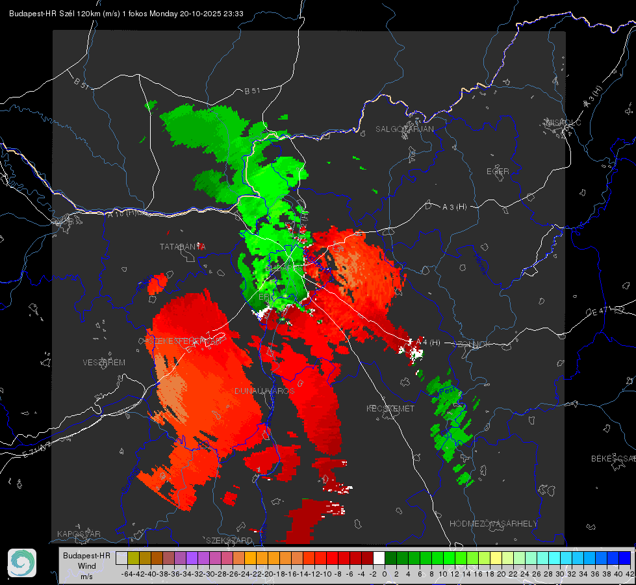Viewport: 636px width, 585px height.
Task: Click the SZEKSZÁRD city label
Action: (x=229, y=540)
